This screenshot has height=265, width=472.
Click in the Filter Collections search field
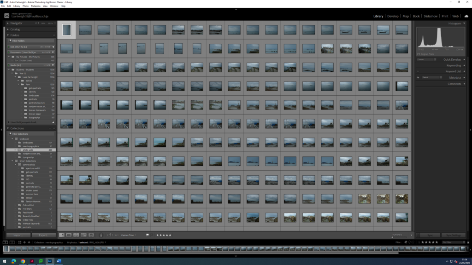click(31, 134)
